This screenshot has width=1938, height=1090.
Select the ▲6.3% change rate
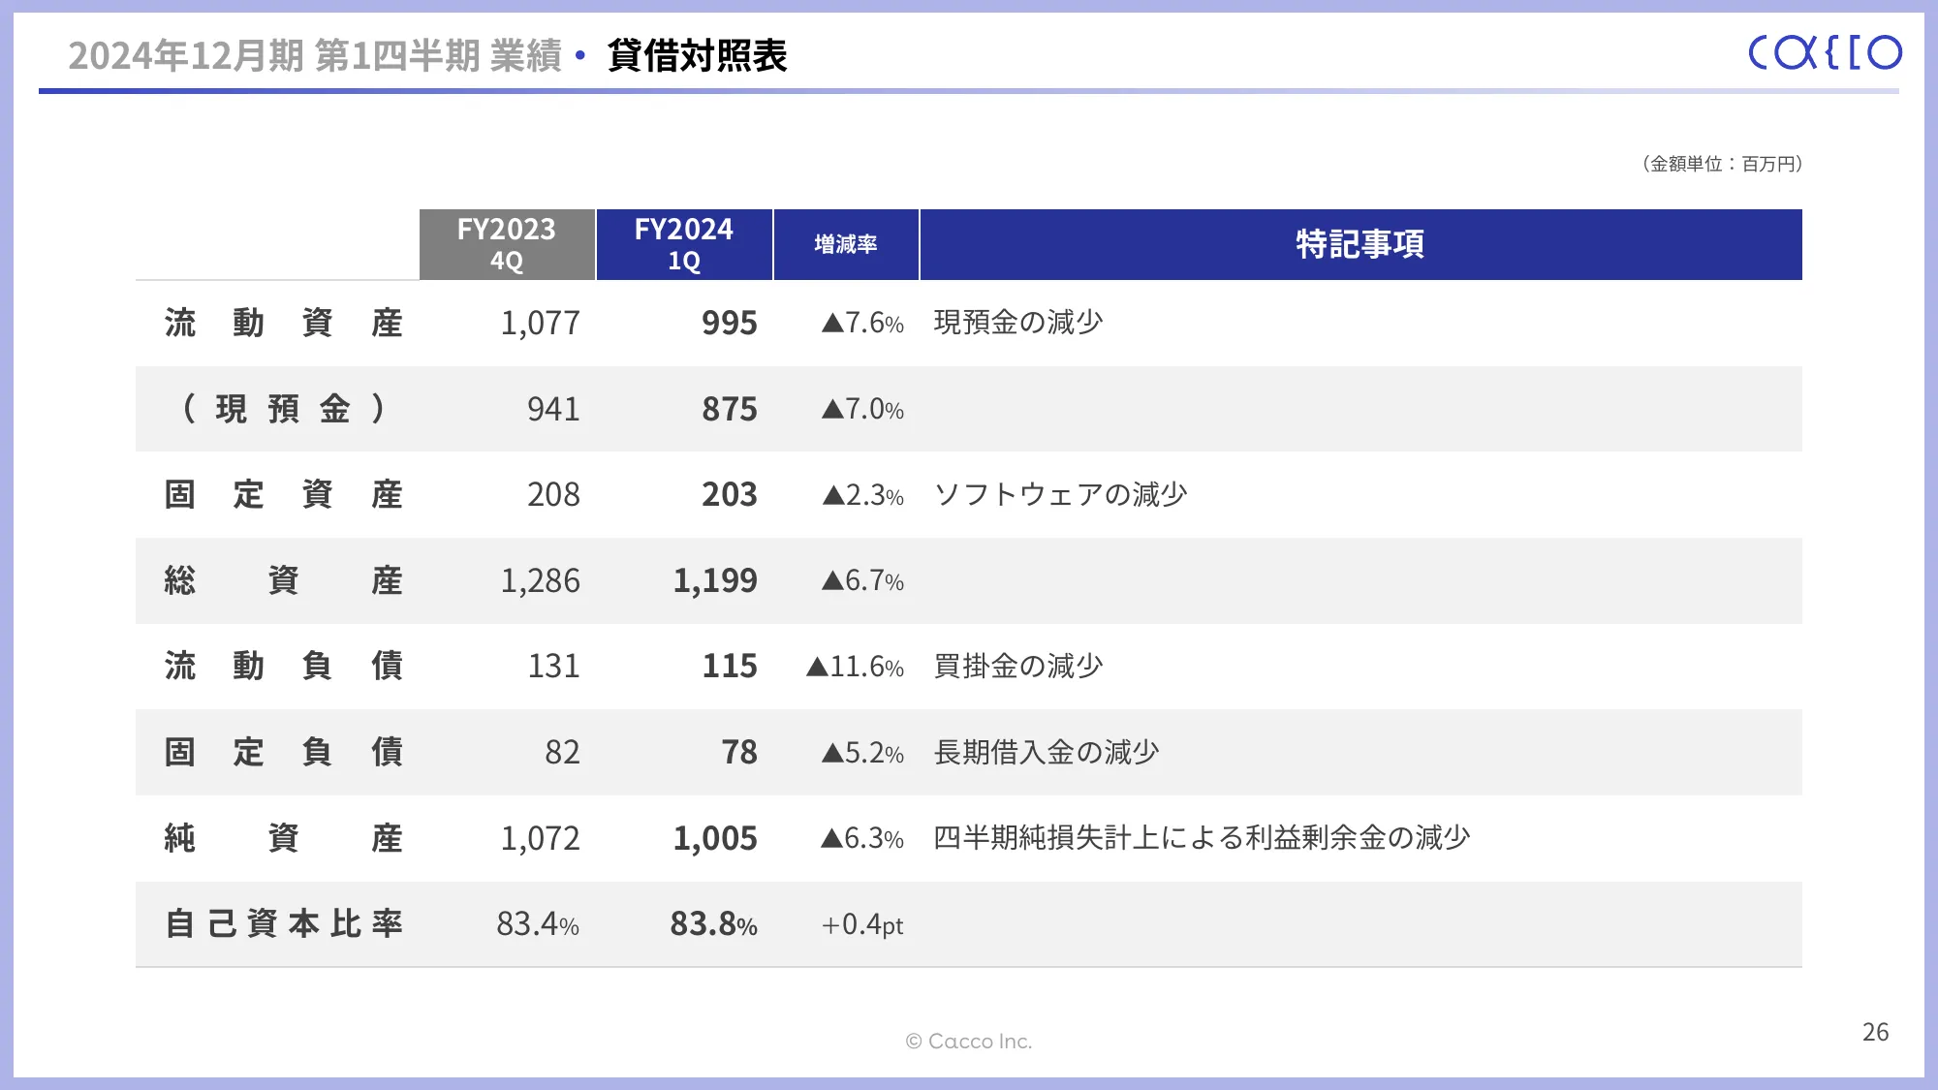[x=862, y=838]
